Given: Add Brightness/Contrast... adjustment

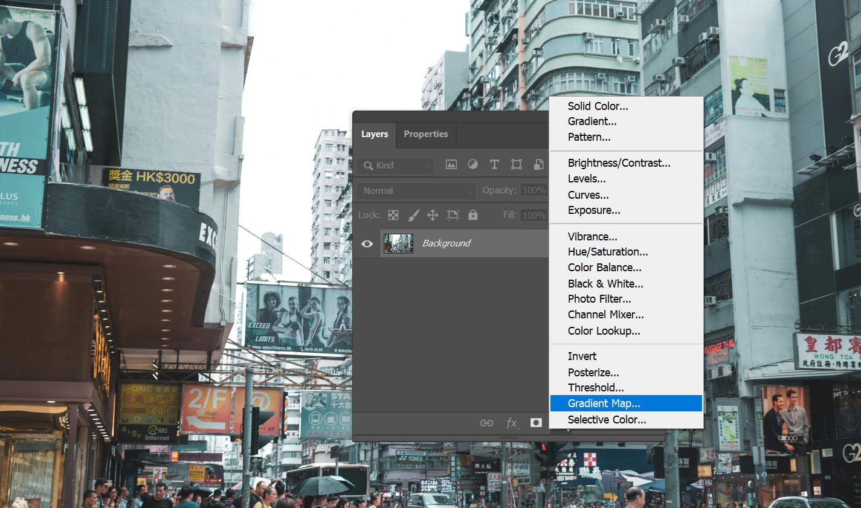Looking at the screenshot, I should pos(619,163).
